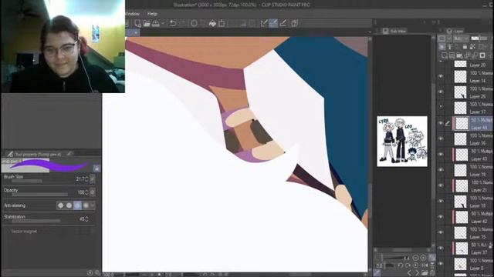The image size is (494, 277).
Task: Toggle visibility of Layer 16
Action: point(441,138)
